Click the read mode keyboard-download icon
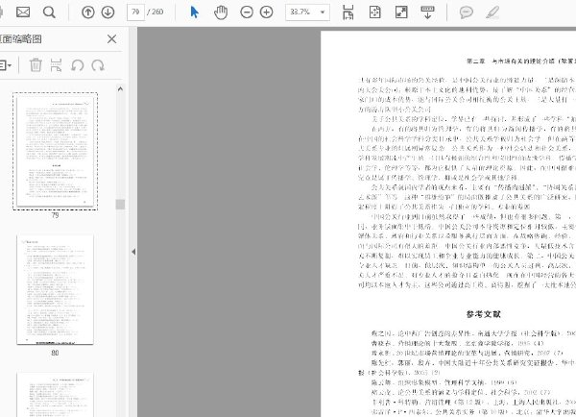Viewport: 576px width, 417px height. coord(427,12)
